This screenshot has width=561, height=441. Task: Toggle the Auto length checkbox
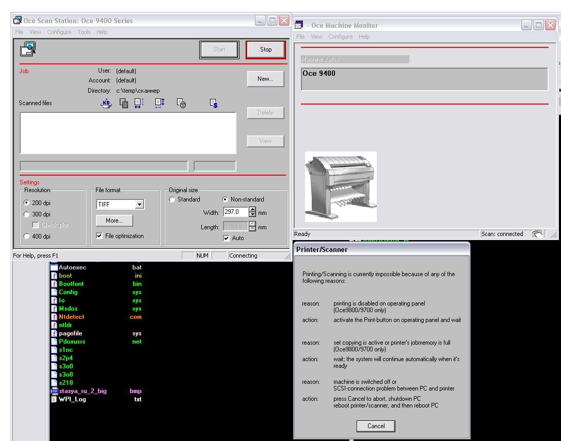coord(226,238)
